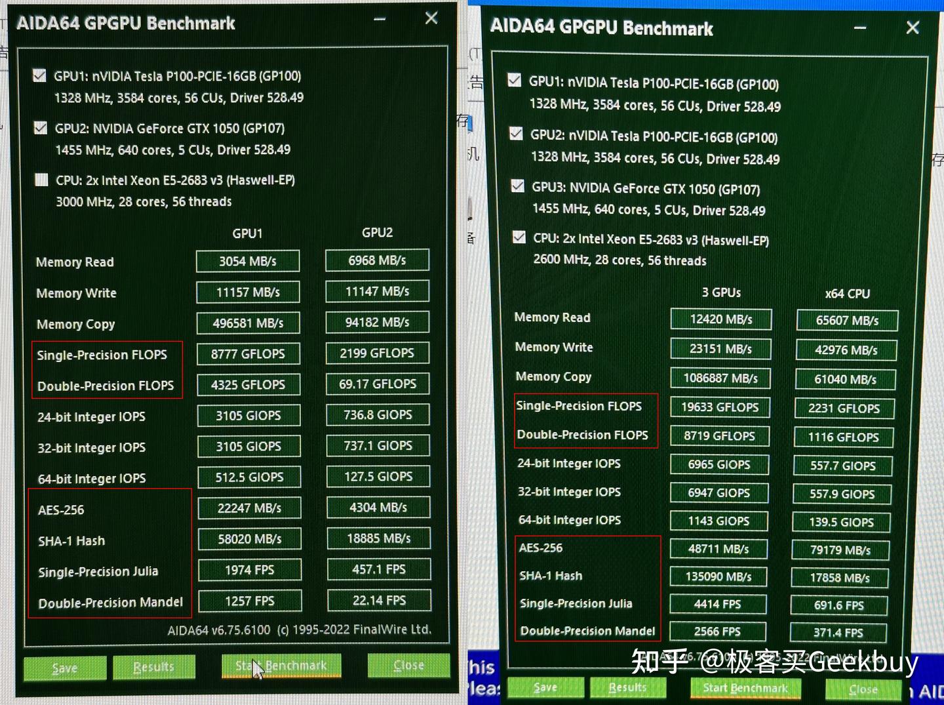Click 3 GPUs SHA-1 result 135090 MB/s
This screenshot has width=944, height=705.
[x=718, y=577]
